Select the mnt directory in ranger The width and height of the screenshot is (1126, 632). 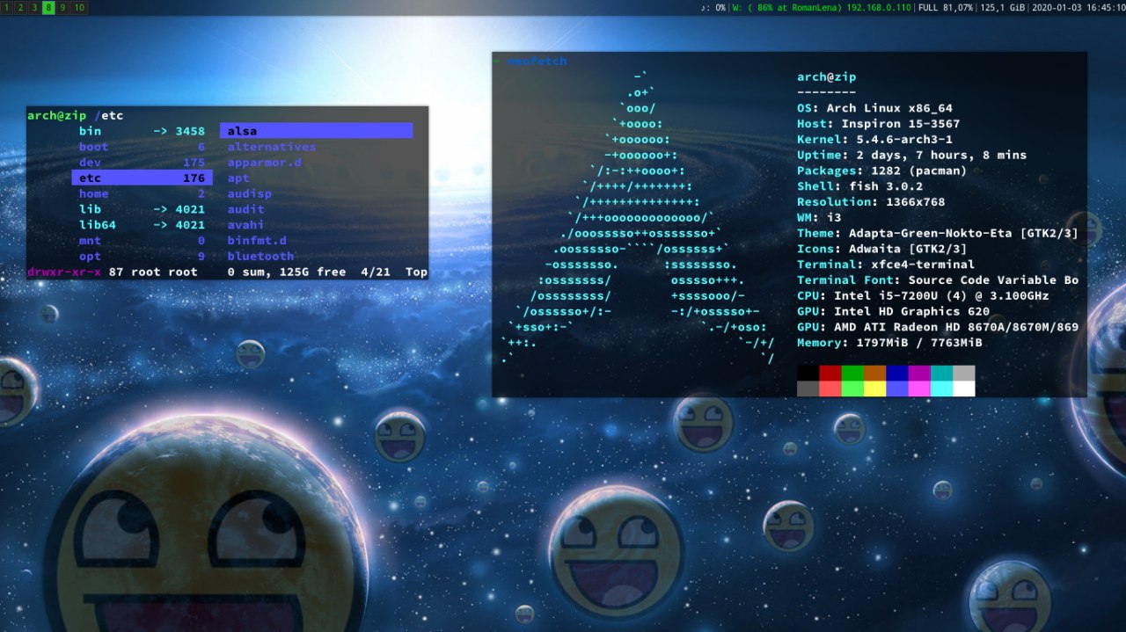click(142, 240)
